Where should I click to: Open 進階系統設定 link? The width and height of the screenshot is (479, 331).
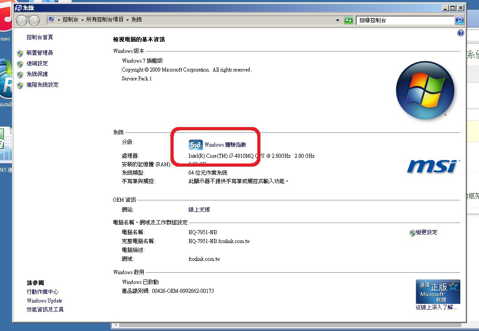tap(42, 85)
